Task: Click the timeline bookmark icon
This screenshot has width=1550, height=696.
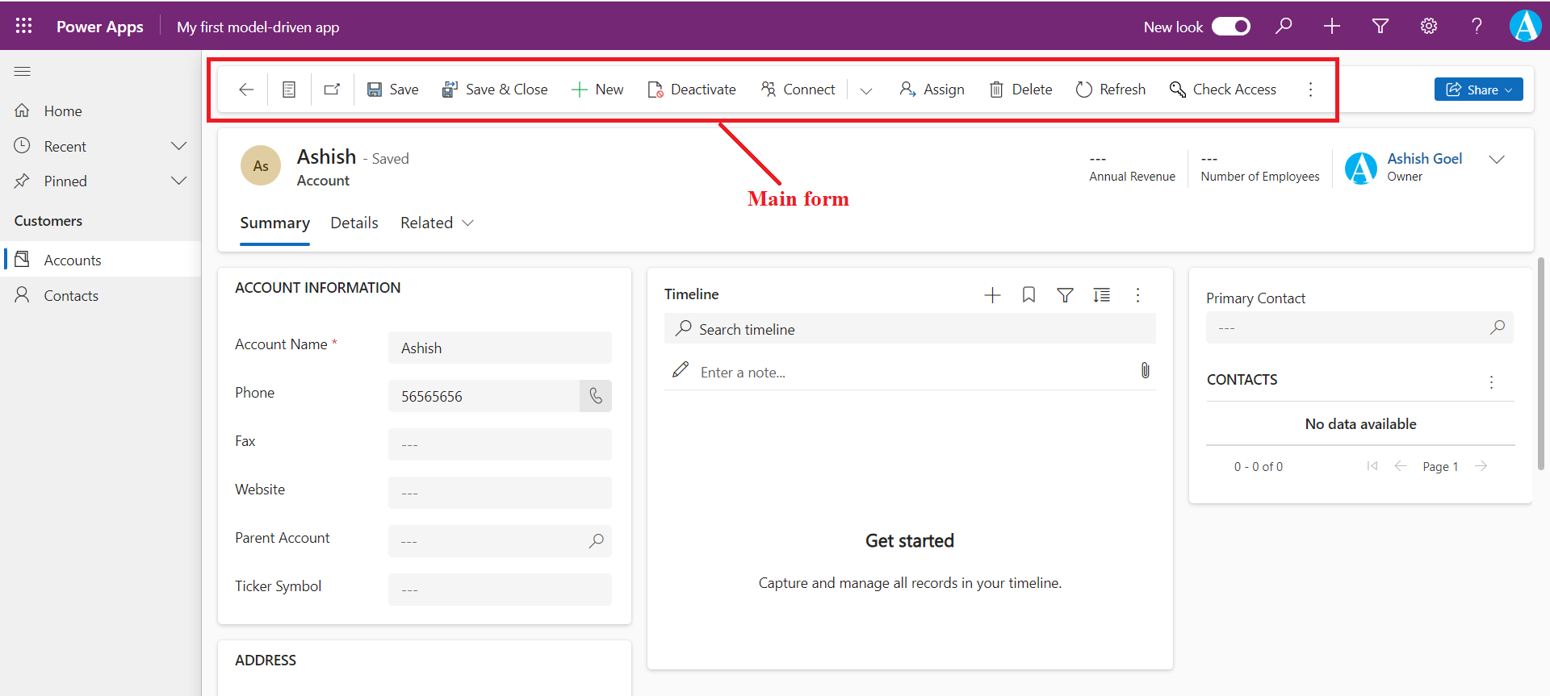Action: (x=1028, y=295)
